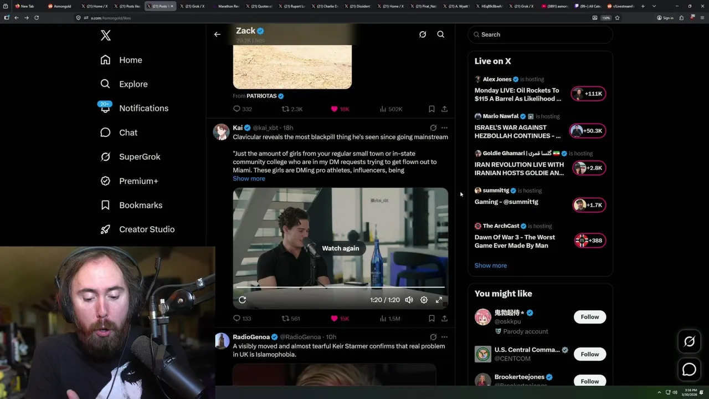The height and width of the screenshot is (399, 709).
Task: Share the Kai post
Action: point(444,319)
